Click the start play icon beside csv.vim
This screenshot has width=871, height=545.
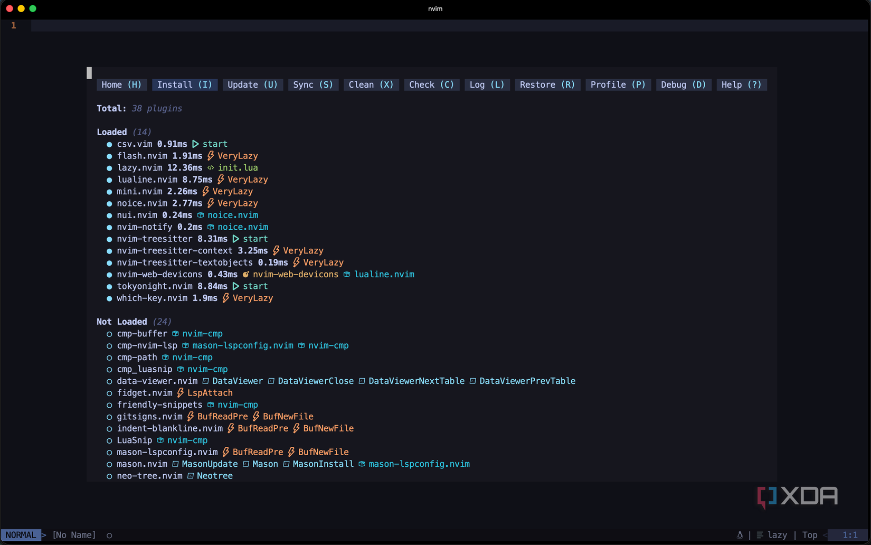pyautogui.click(x=195, y=144)
